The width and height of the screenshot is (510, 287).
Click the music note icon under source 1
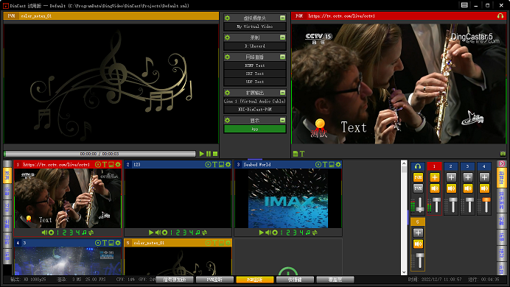[x=84, y=233]
